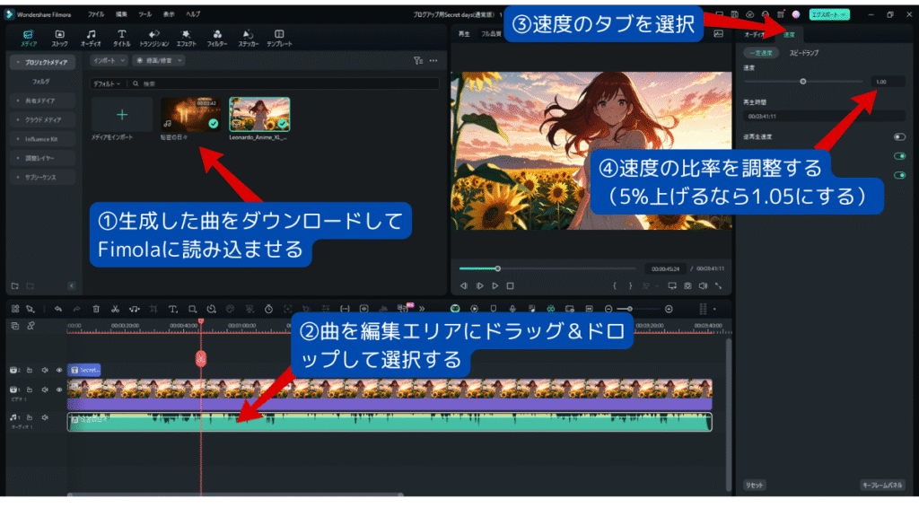Click メディアをインポート plus tile
Viewport: 919px width, 517px height.
(x=121, y=115)
